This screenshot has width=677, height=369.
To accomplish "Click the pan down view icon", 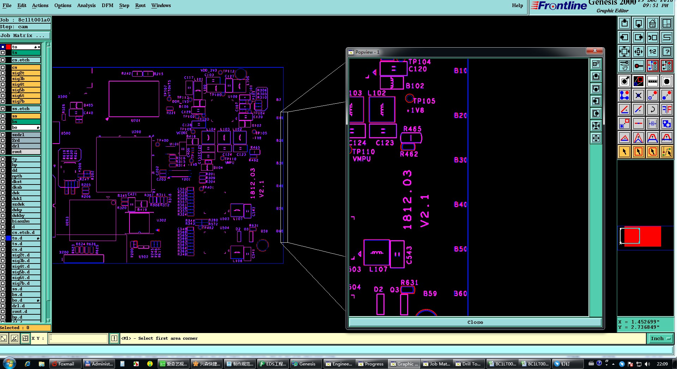I will pos(639,23).
